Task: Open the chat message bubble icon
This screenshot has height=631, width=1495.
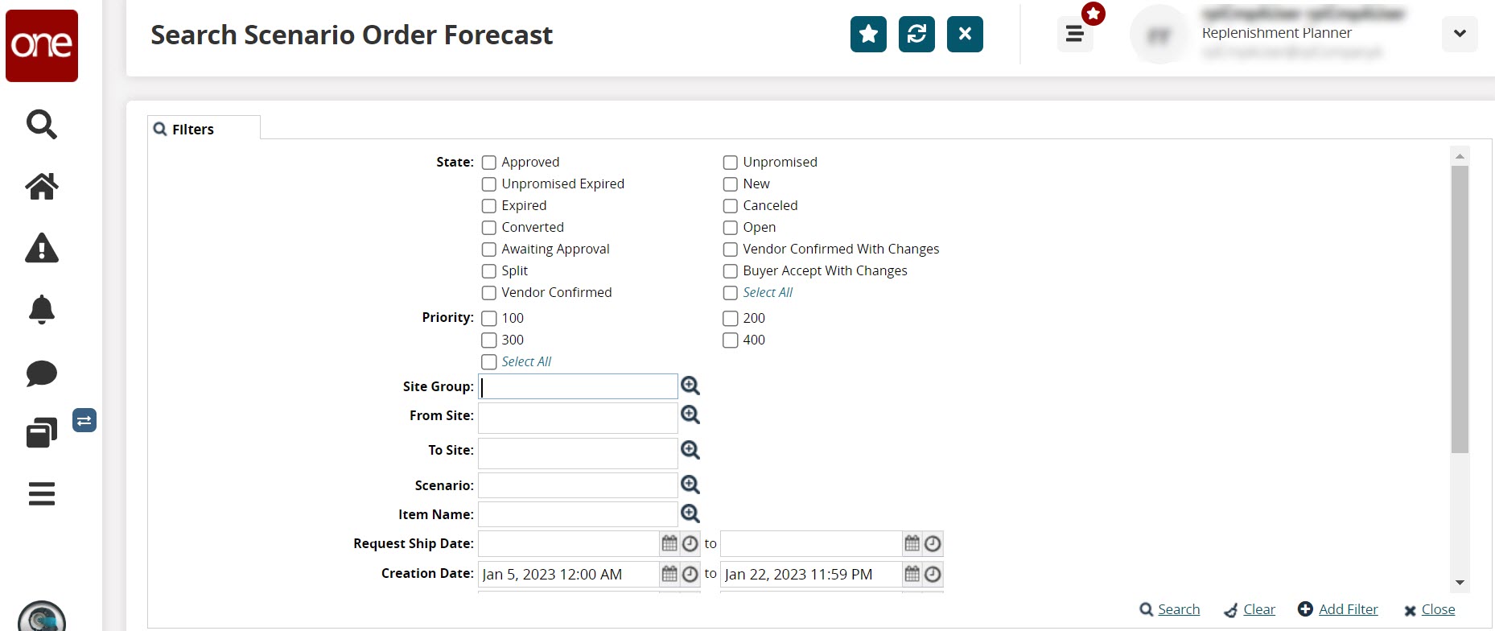Action: pos(42,373)
